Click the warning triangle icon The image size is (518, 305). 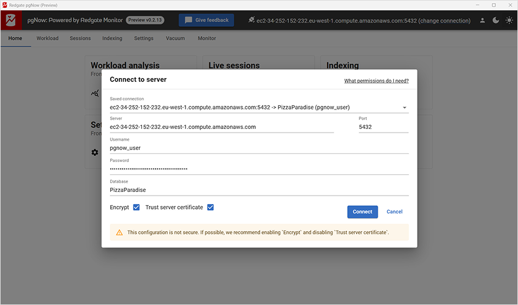point(119,232)
